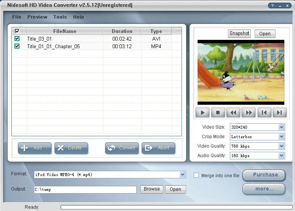Toggle the select-all checkbox in list header
The width and height of the screenshot is (295, 211).
[17, 31]
